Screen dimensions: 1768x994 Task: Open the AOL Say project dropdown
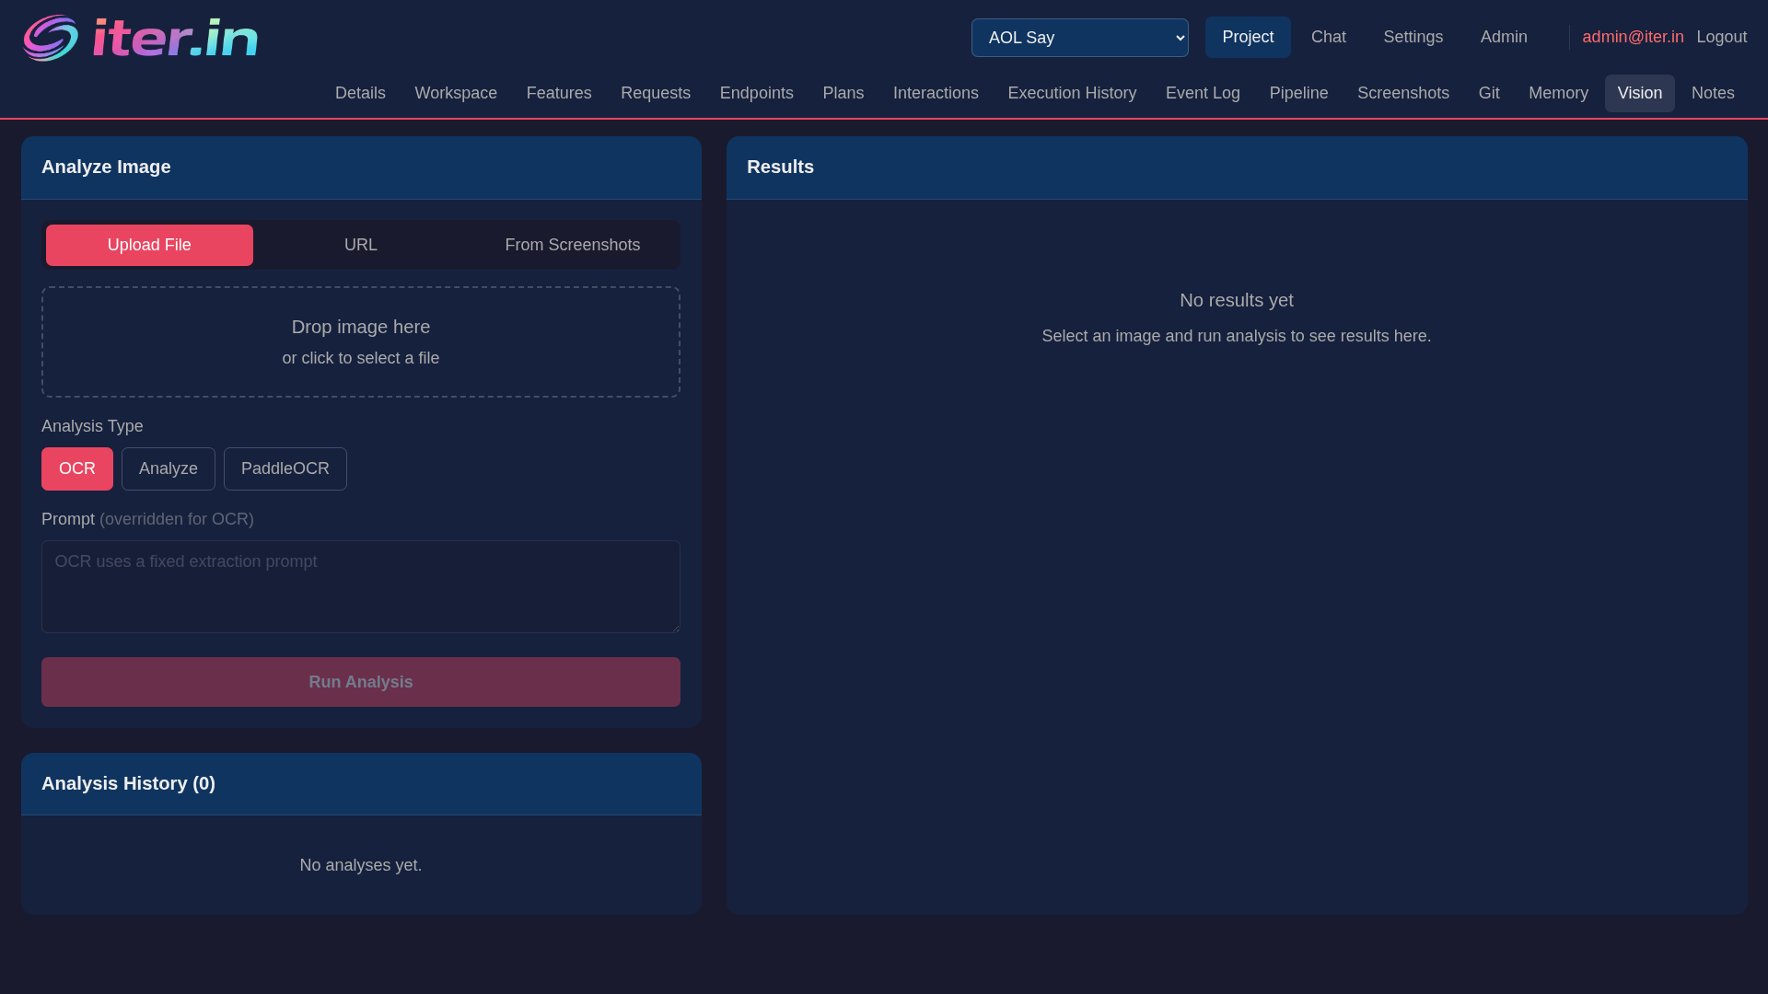coord(1079,38)
